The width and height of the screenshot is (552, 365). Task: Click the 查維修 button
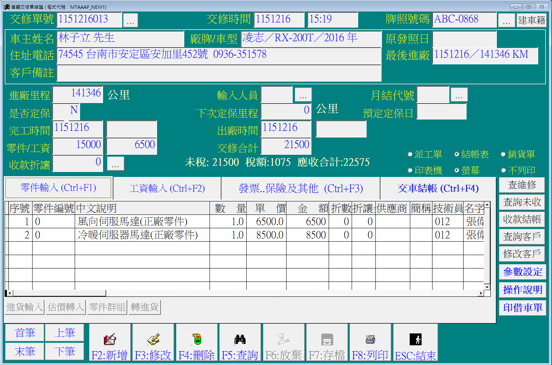(522, 185)
